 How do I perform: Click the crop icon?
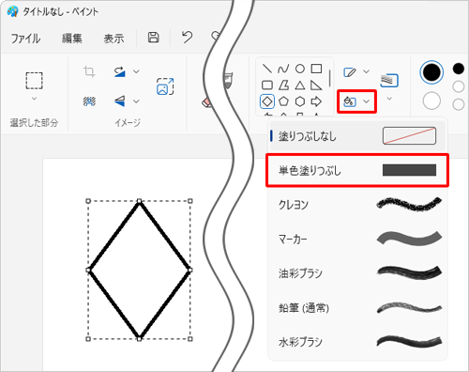point(89,71)
